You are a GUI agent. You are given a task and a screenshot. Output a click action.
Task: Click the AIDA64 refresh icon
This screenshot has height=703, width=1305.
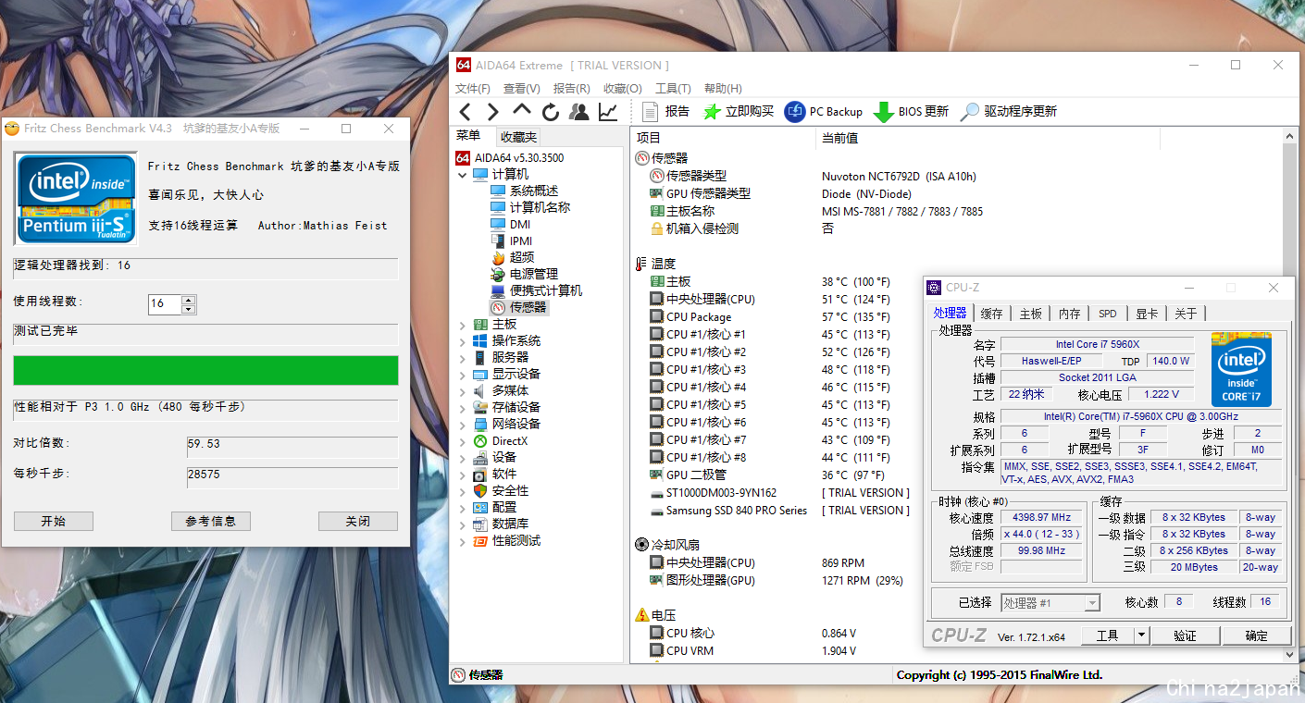[551, 112]
